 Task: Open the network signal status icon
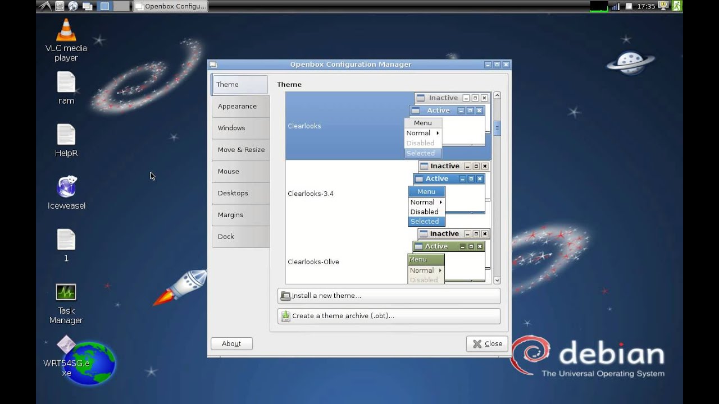click(x=616, y=6)
